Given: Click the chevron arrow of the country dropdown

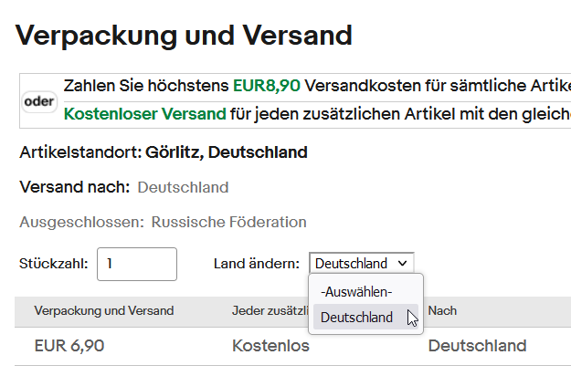Looking at the screenshot, I should tap(403, 263).
